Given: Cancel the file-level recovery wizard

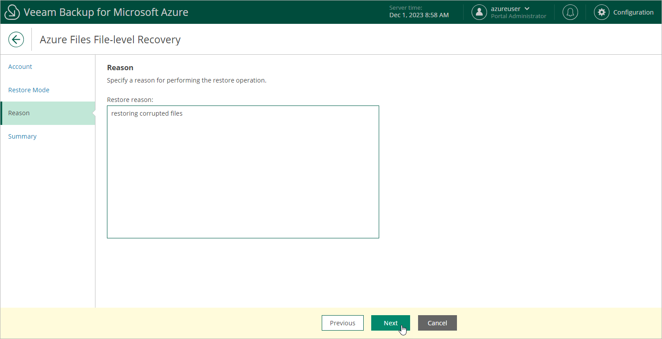Looking at the screenshot, I should (438, 323).
